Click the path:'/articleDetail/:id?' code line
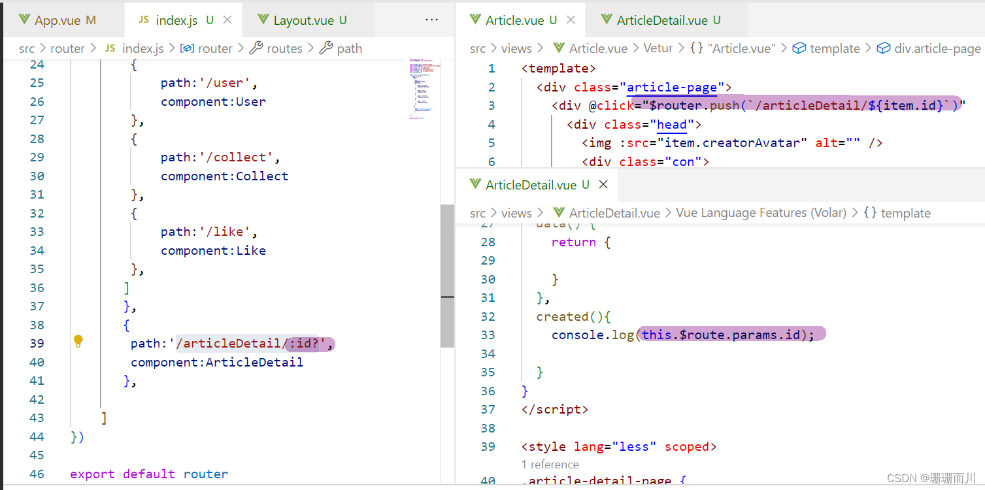 pyautogui.click(x=233, y=344)
